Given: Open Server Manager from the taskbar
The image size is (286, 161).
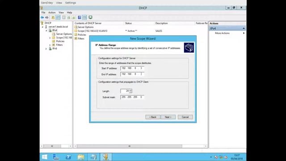Looking at the screenshot, I should 56,157.
